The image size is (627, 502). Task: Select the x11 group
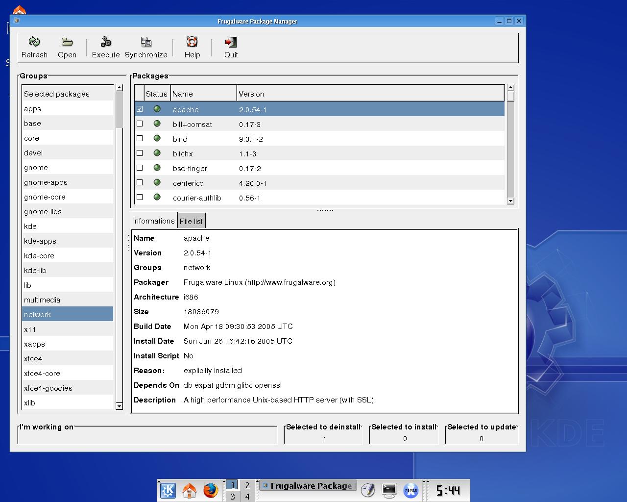(68, 329)
